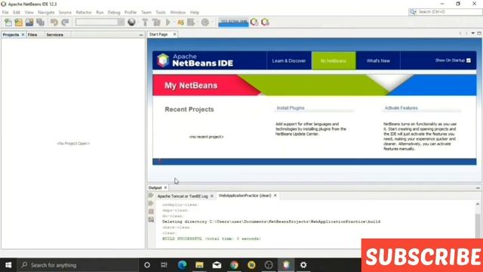Image resolution: width=483 pixels, height=272 pixels.
Task: Open the Help menu
Action: click(x=195, y=12)
